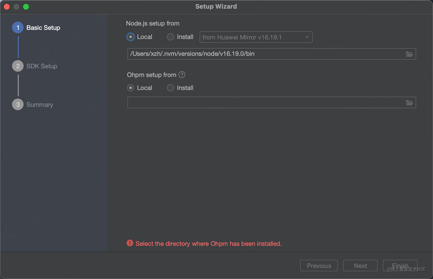Click the 'Select the directory where Ohpm' error text
This screenshot has width=433, height=279.
coord(209,244)
